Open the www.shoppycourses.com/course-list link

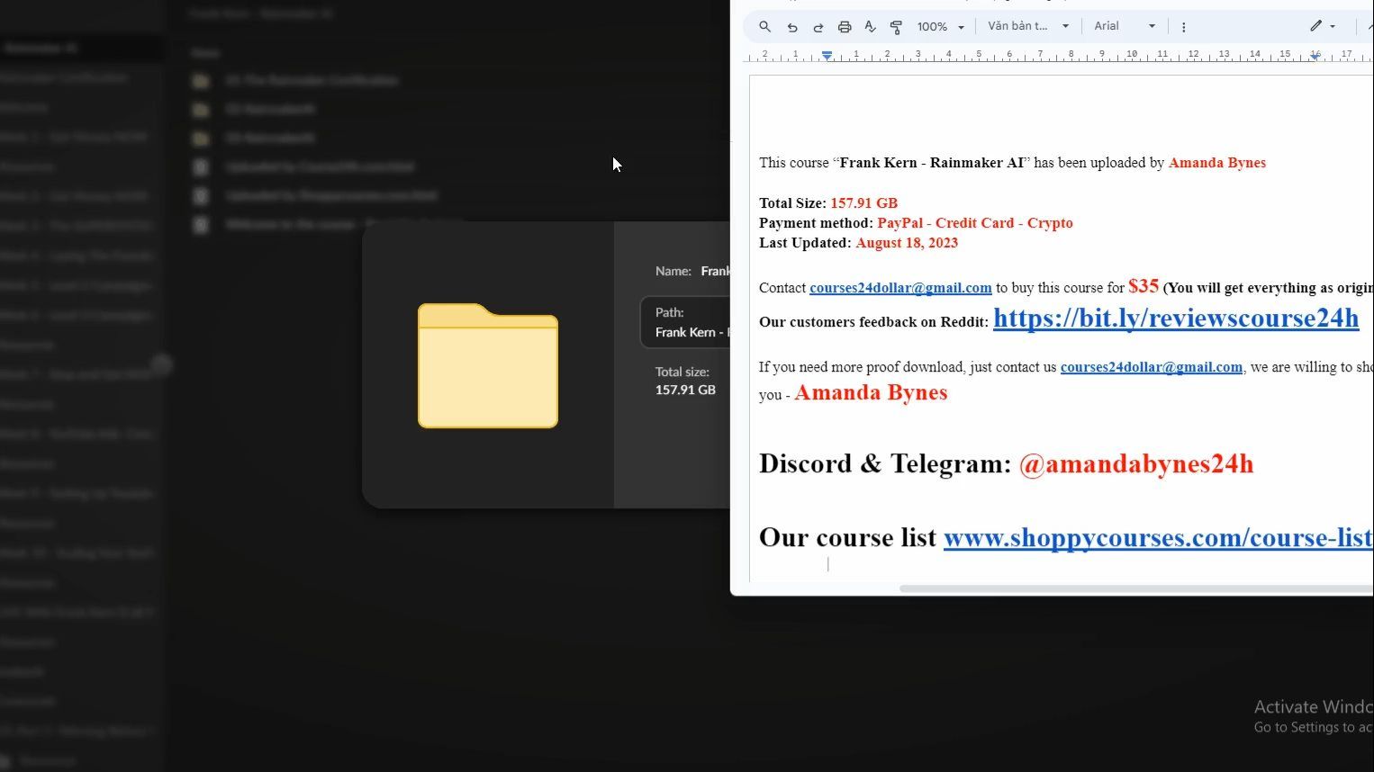coord(1159,537)
